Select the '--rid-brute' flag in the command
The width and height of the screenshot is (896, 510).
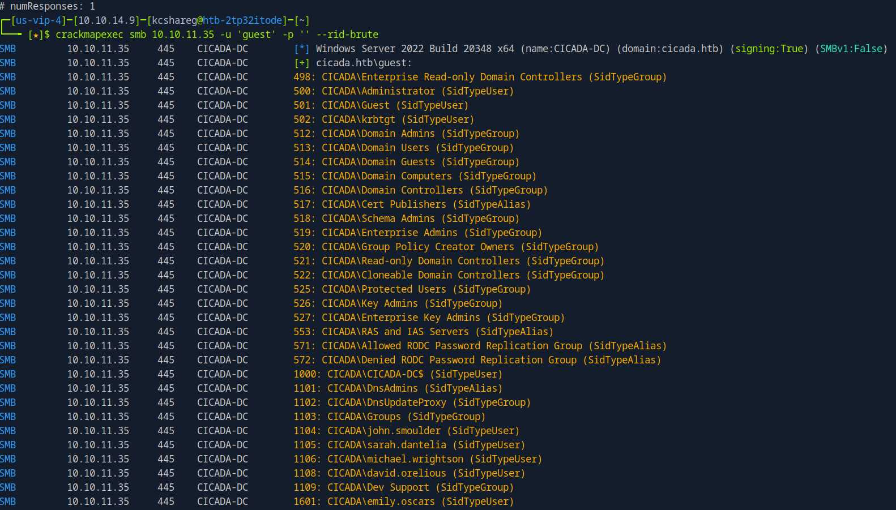pyautogui.click(x=347, y=35)
